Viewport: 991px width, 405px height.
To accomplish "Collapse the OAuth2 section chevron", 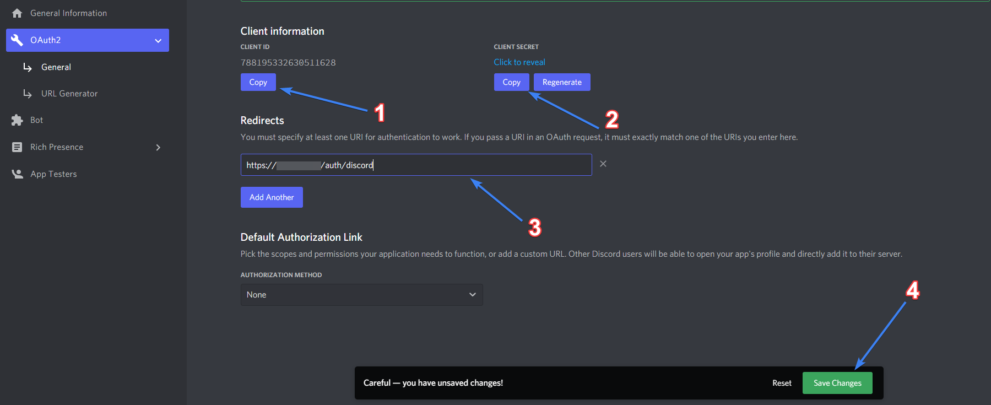I will (158, 41).
